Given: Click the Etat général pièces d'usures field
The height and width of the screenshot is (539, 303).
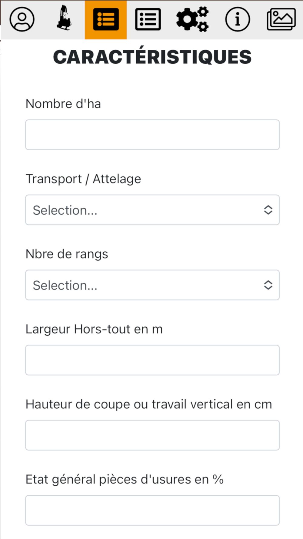Looking at the screenshot, I should [152, 510].
